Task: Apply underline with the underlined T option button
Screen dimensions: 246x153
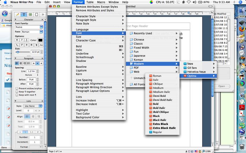Action: click(27, 40)
